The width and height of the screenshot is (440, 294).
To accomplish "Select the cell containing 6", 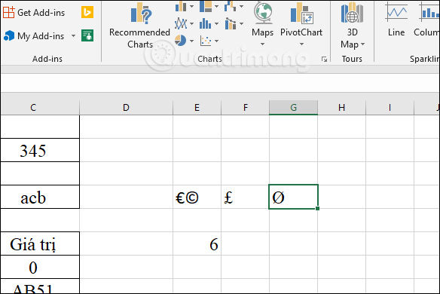I will click(x=197, y=243).
